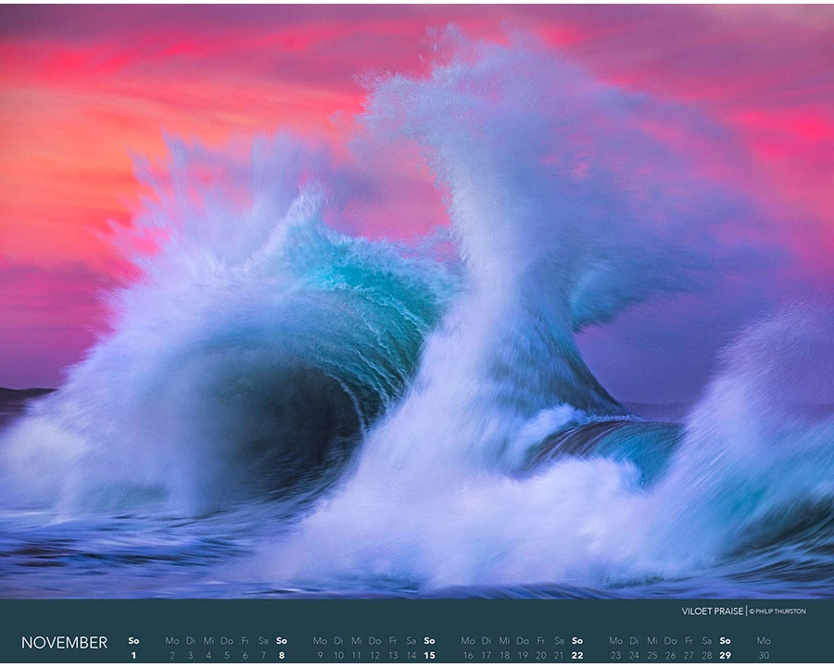Pick date 15 in the calendar row
834x667 pixels.
[429, 655]
